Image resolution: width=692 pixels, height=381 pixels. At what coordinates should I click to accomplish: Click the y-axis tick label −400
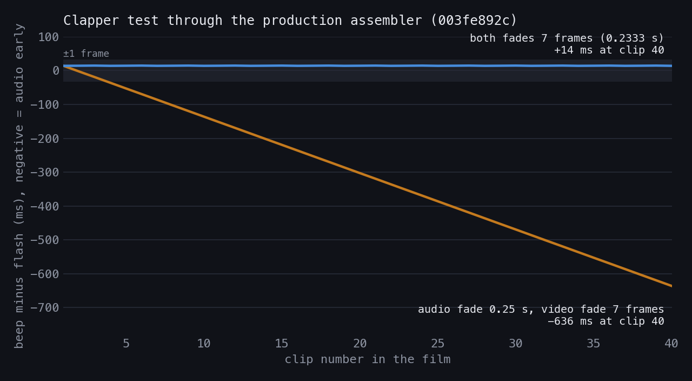tap(45, 206)
